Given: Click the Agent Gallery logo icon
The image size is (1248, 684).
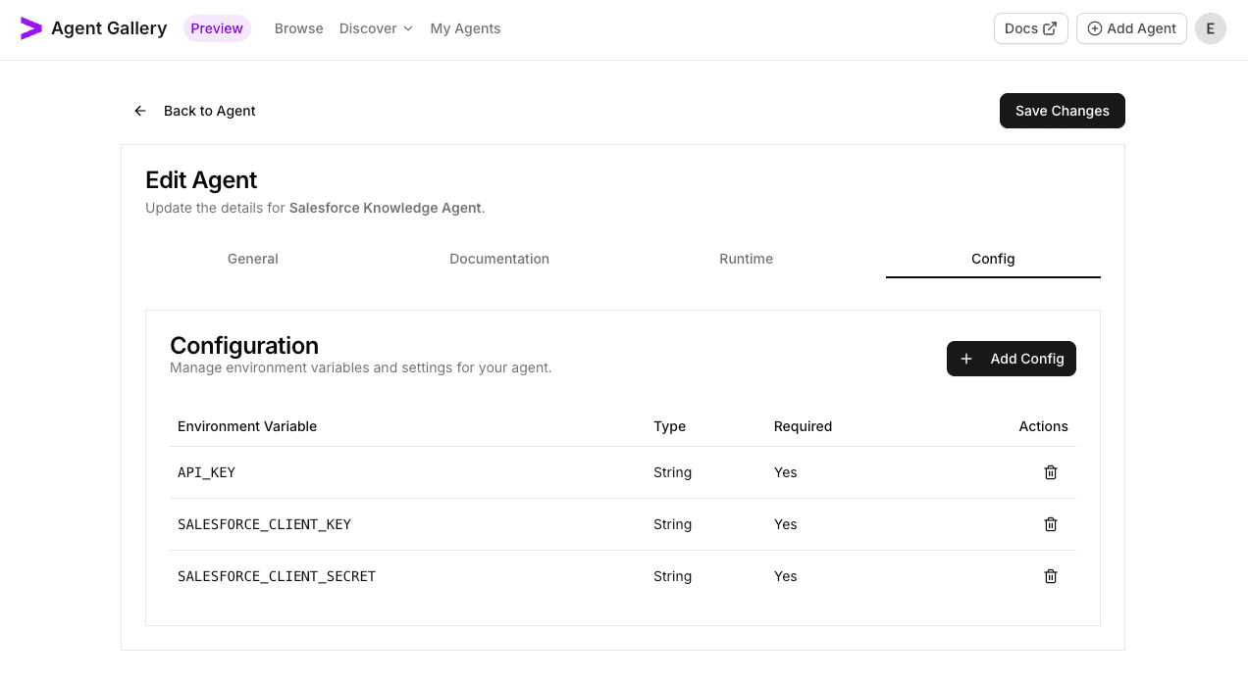Looking at the screenshot, I should [31, 28].
